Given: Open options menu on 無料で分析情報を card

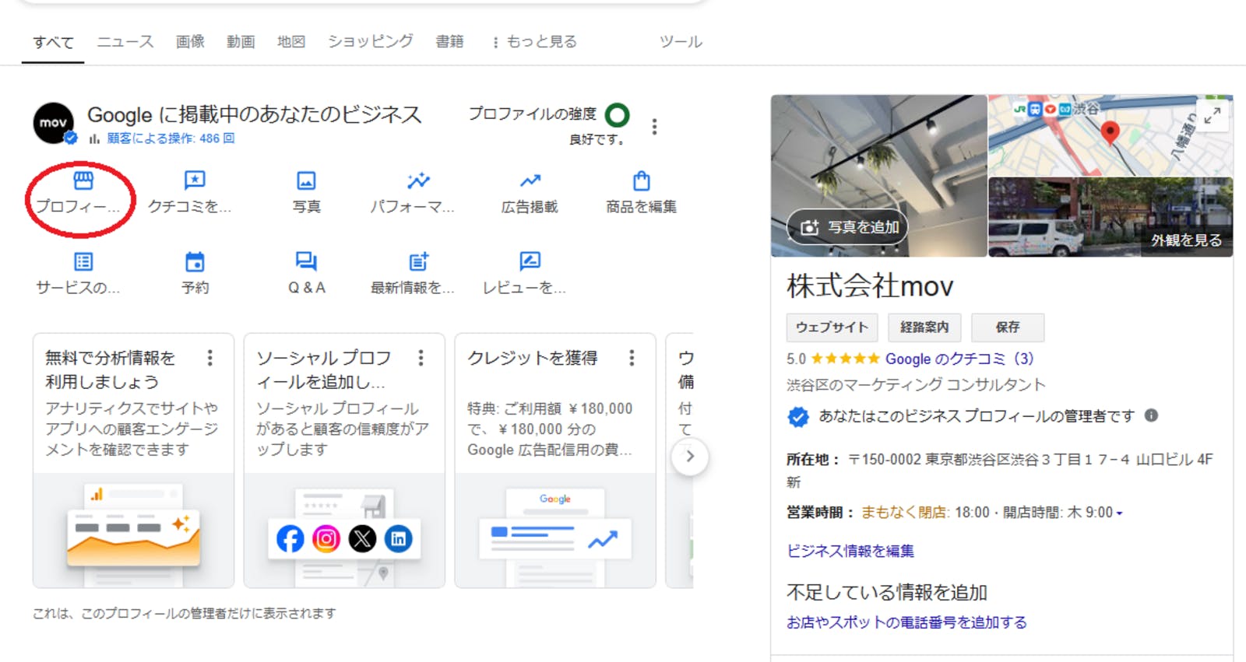Looking at the screenshot, I should pyautogui.click(x=209, y=358).
